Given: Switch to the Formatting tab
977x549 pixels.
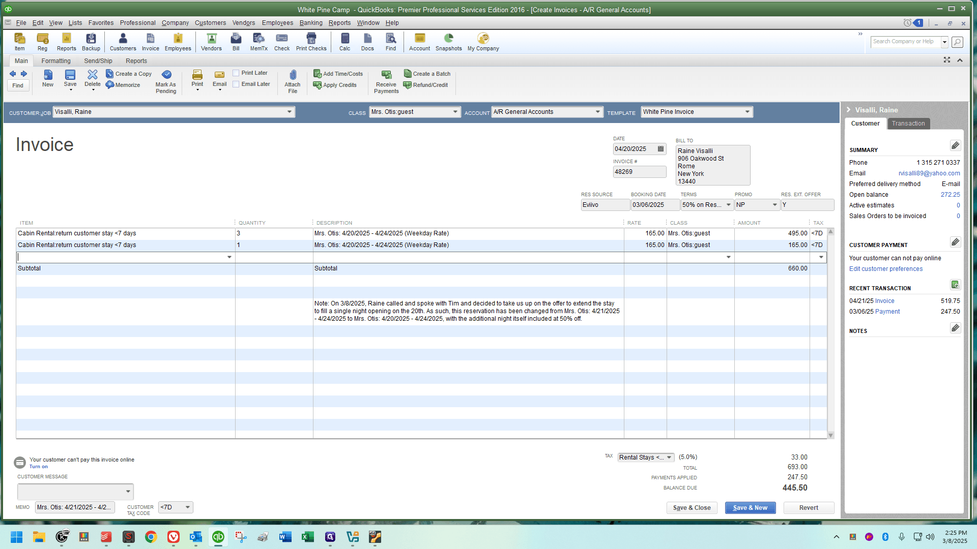Looking at the screenshot, I should (x=56, y=61).
